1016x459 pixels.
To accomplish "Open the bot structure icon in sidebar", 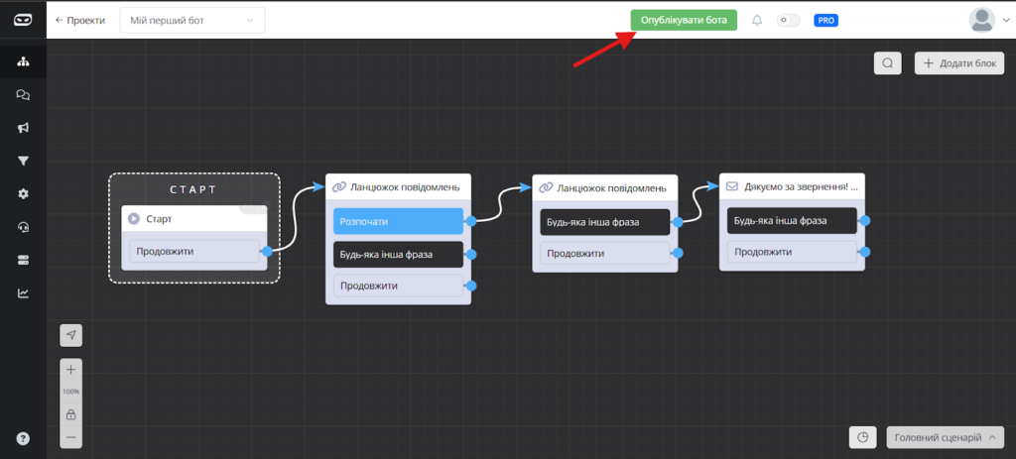I will [x=23, y=61].
